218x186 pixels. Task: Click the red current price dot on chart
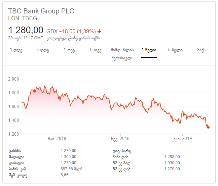[208, 127]
